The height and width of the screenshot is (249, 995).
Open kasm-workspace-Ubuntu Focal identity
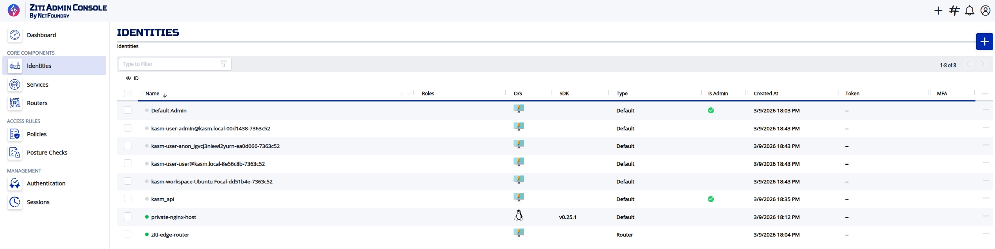pos(212,182)
